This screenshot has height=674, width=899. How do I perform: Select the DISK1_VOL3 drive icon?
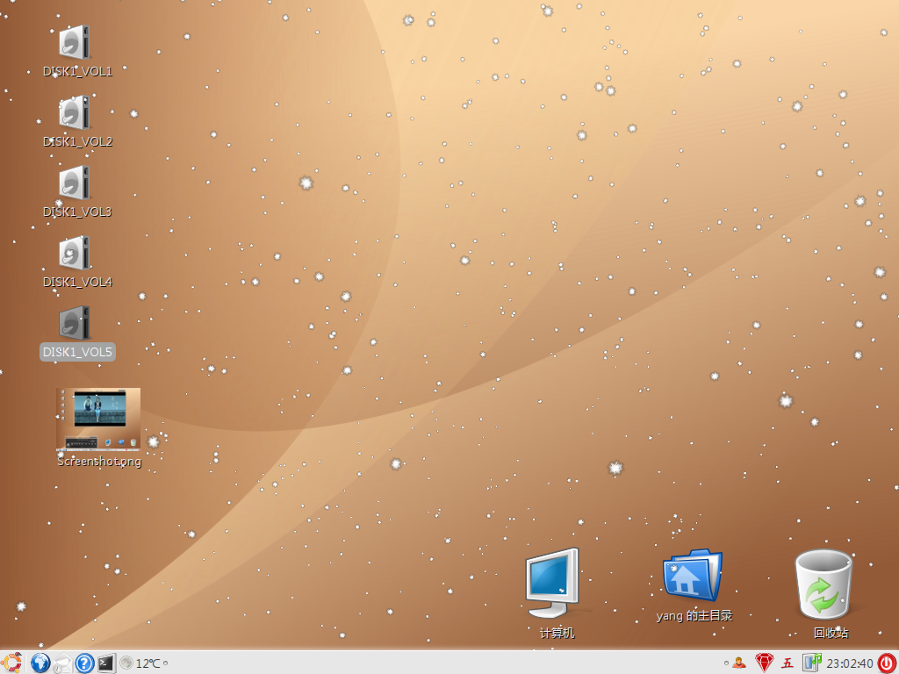75,183
